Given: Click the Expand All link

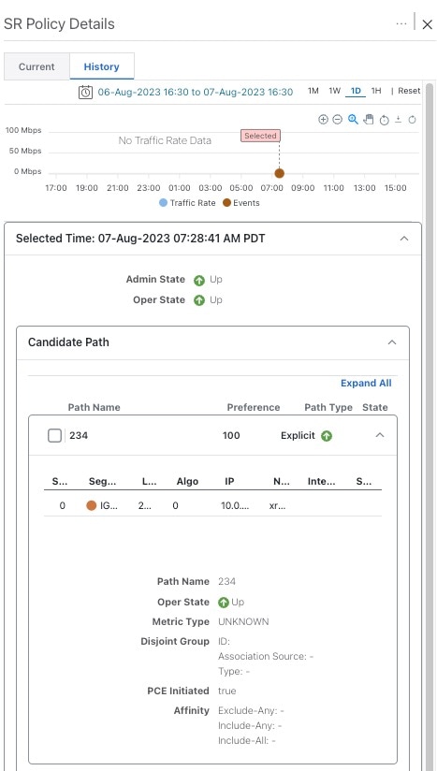Looking at the screenshot, I should coord(366,383).
